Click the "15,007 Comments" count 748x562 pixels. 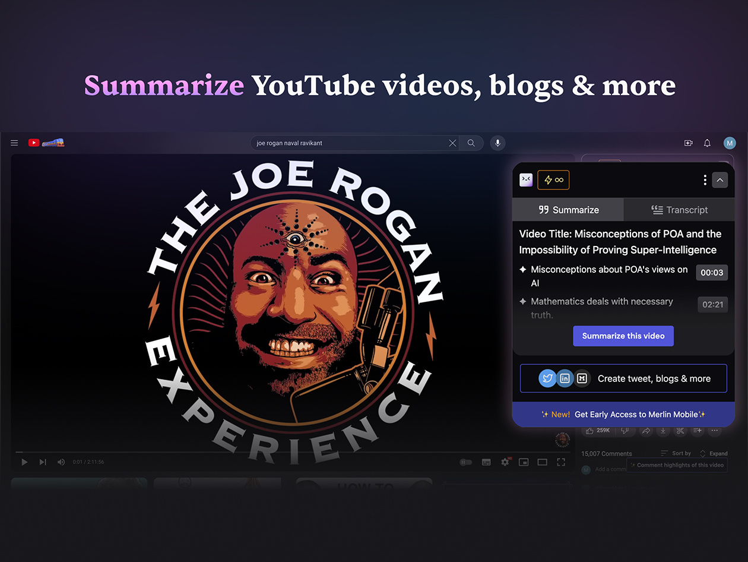click(607, 453)
